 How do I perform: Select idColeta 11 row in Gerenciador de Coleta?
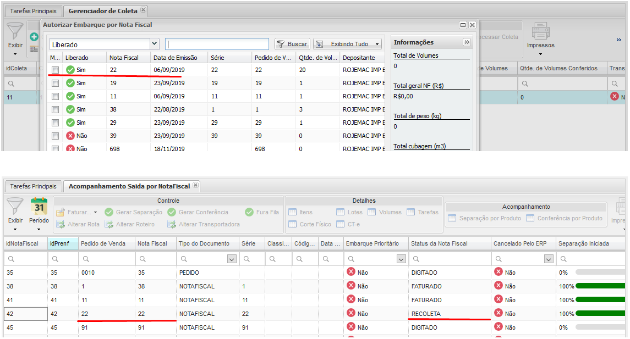click(21, 97)
